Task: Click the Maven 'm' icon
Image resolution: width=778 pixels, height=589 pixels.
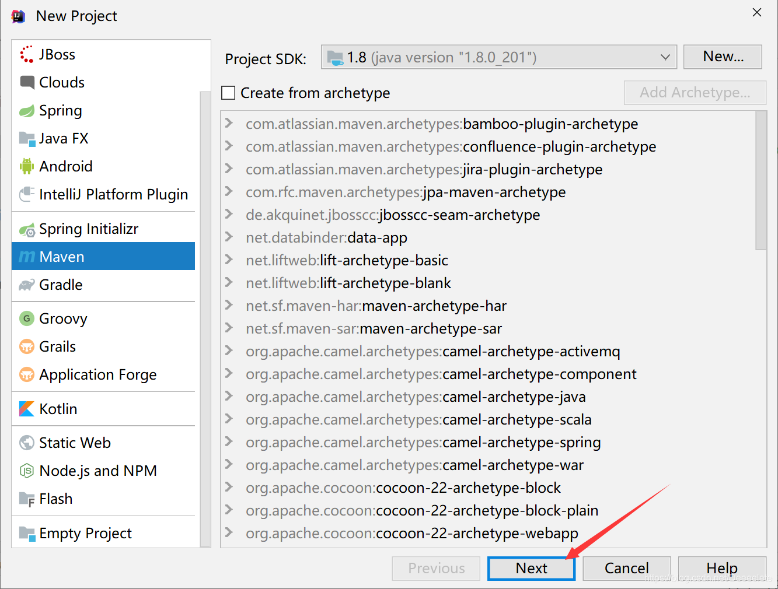Action: [27, 257]
